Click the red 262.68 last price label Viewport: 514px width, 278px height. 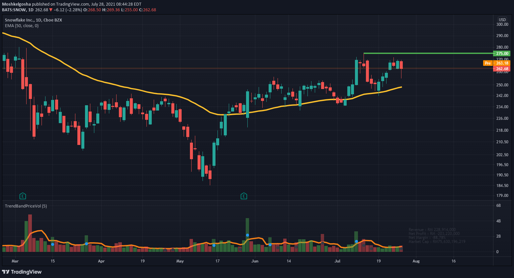tap(502, 69)
